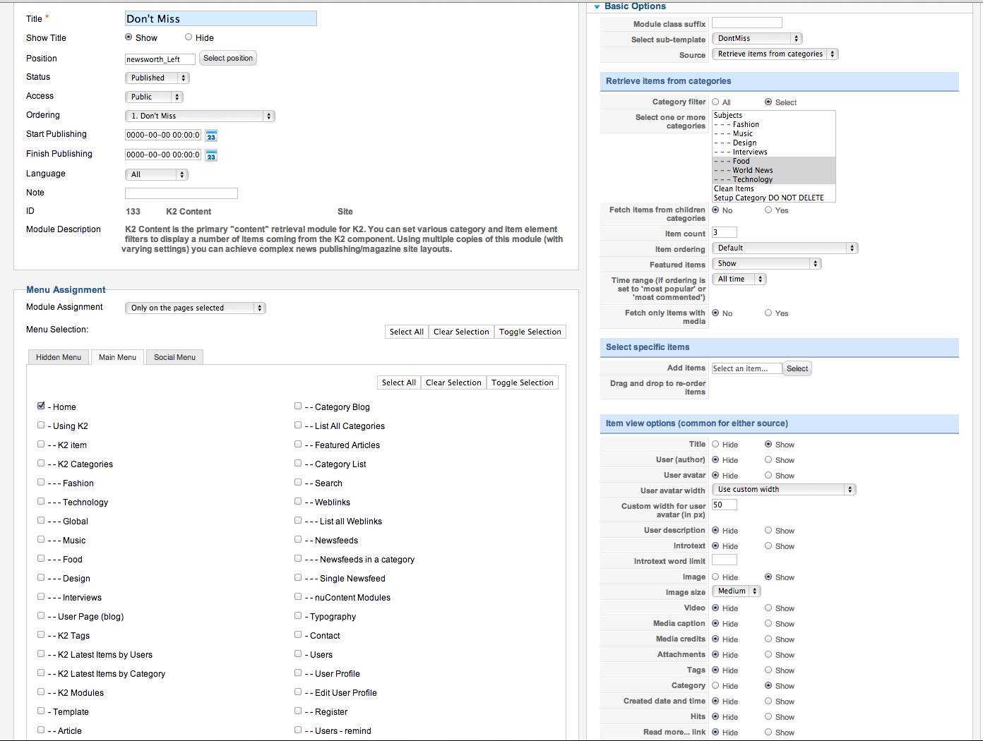Click the Item count field
This screenshot has width=983, height=741.
725,232
